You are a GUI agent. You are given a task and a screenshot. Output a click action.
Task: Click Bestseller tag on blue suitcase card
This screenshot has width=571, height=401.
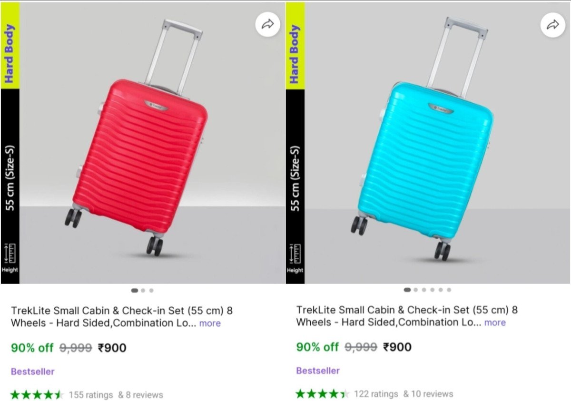(x=317, y=371)
